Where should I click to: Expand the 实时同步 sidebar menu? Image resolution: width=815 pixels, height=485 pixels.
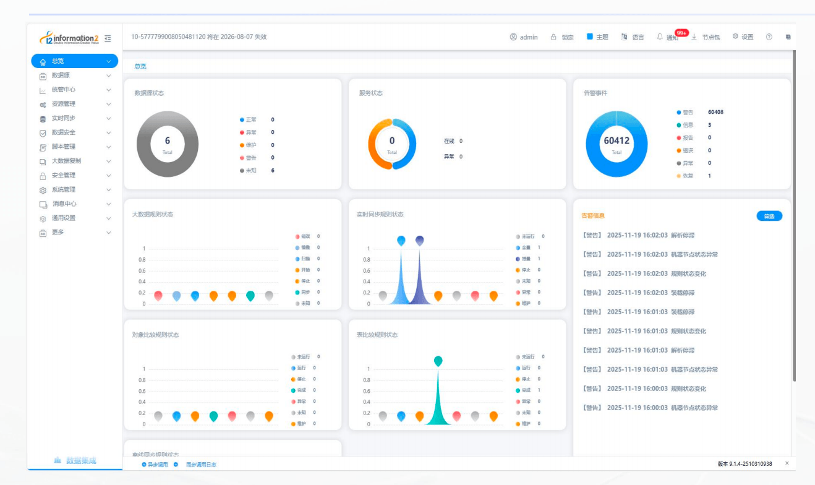click(x=74, y=118)
